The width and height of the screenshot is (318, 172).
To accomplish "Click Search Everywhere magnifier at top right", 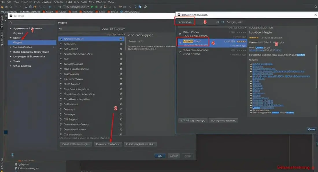I will pyautogui.click(x=316, y=7).
